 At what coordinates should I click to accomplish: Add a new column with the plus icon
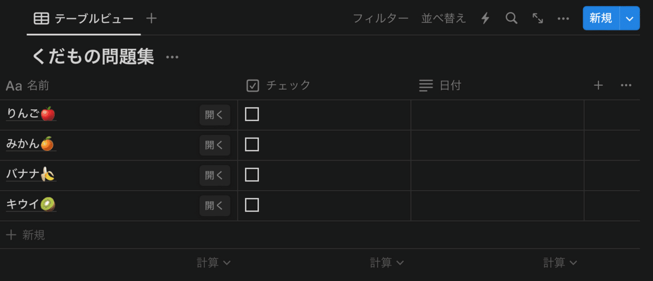tap(598, 85)
